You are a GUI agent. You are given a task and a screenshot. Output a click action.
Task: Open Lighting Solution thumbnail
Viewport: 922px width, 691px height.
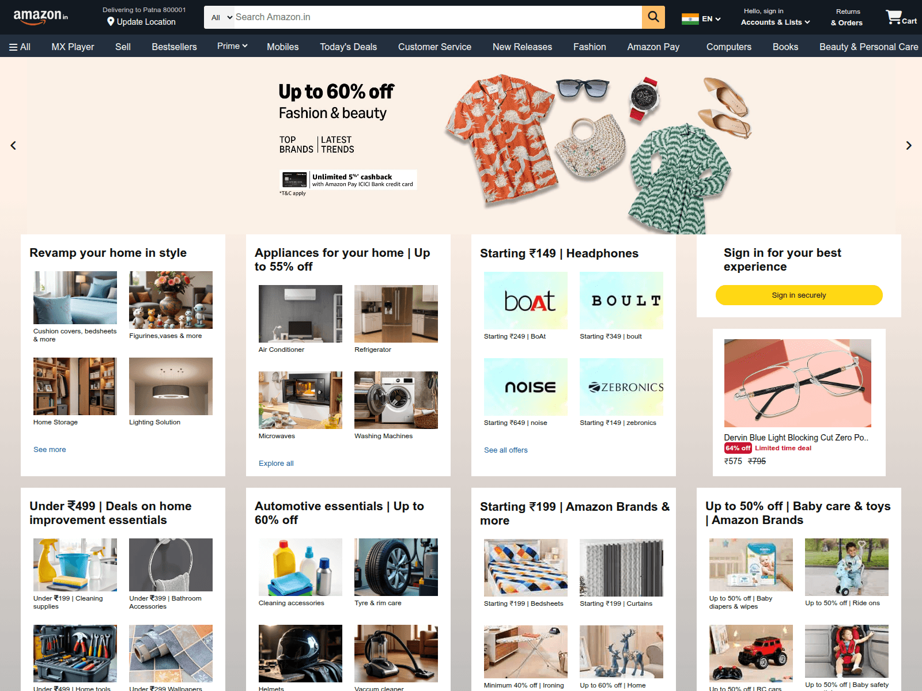(171, 386)
